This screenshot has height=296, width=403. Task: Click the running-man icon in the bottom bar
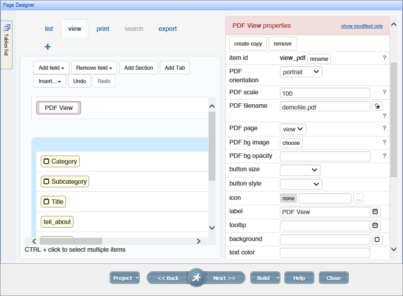196,278
